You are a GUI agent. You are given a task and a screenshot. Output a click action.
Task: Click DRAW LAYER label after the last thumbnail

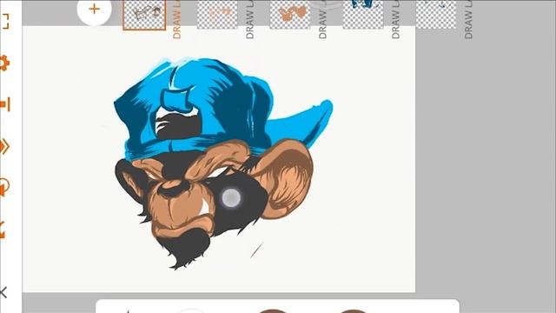(x=468, y=19)
